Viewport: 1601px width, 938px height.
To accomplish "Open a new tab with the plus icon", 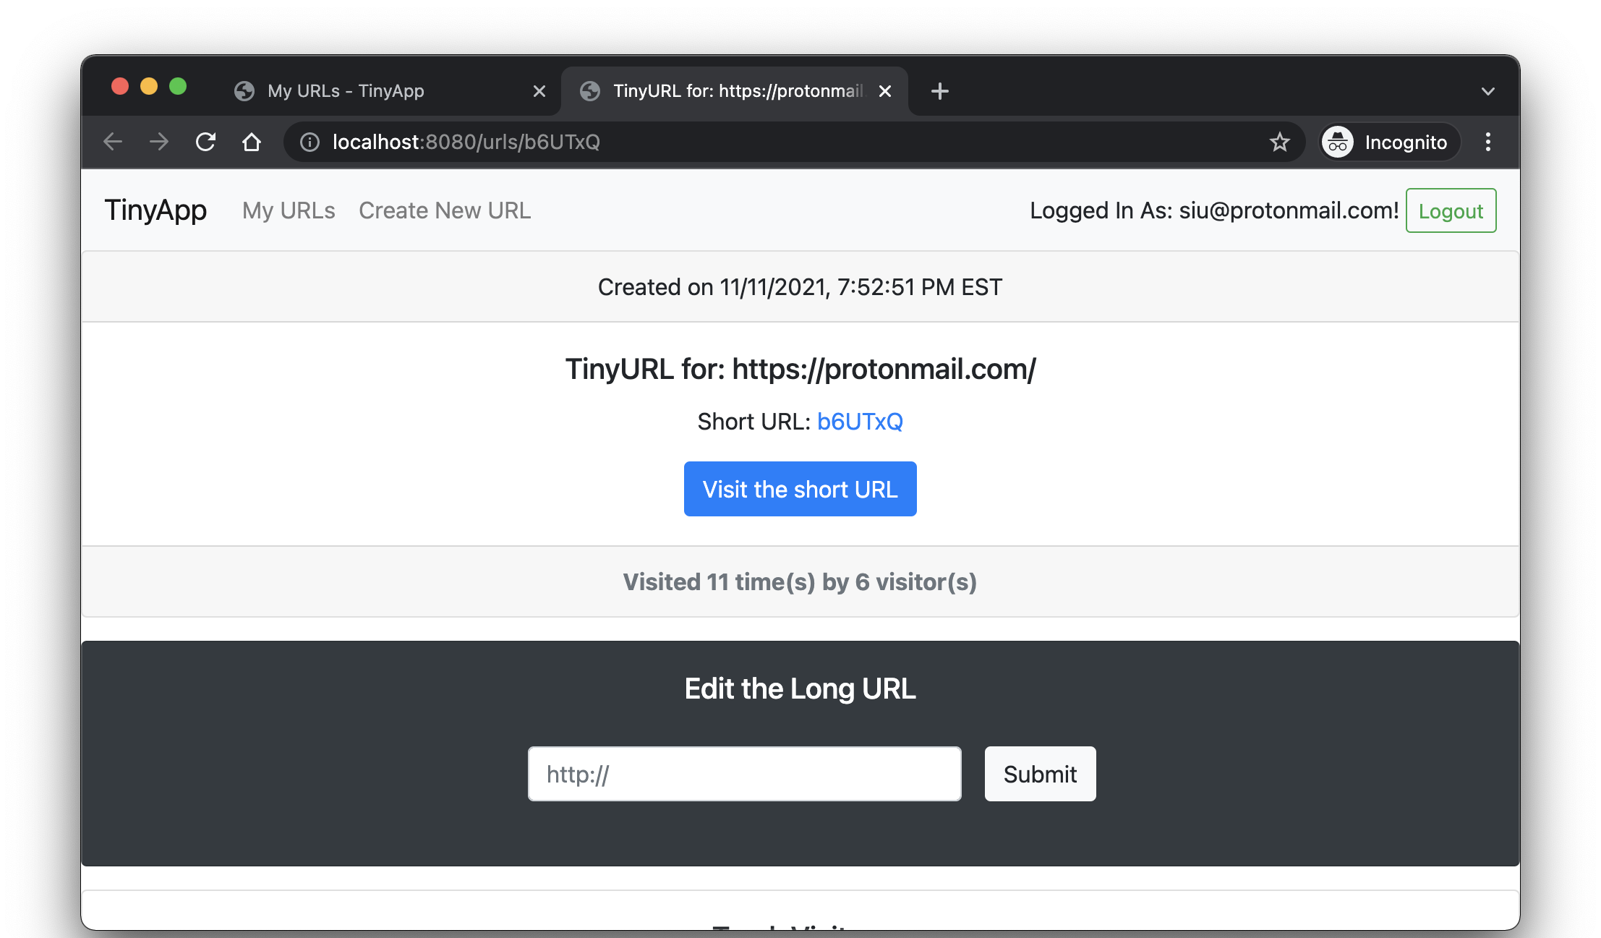I will 939,91.
